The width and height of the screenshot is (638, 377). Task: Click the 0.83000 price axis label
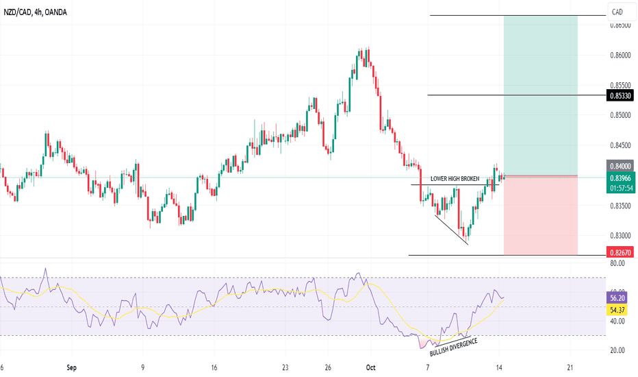[620, 236]
